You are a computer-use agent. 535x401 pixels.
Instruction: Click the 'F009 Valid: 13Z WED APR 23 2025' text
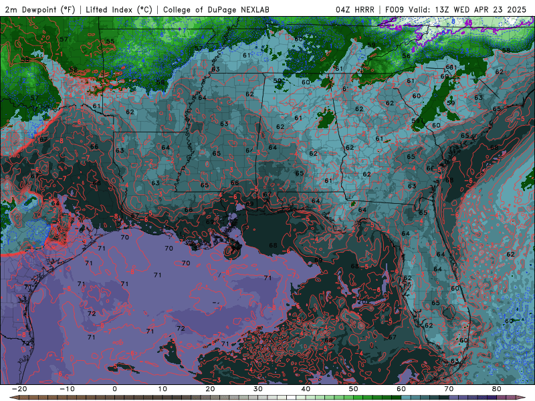click(455, 10)
